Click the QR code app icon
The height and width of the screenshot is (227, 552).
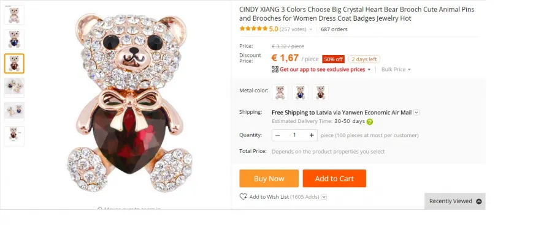pos(275,69)
